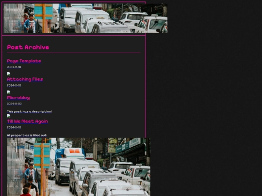Click the date under Page Template
262x196 pixels.
point(14,67)
